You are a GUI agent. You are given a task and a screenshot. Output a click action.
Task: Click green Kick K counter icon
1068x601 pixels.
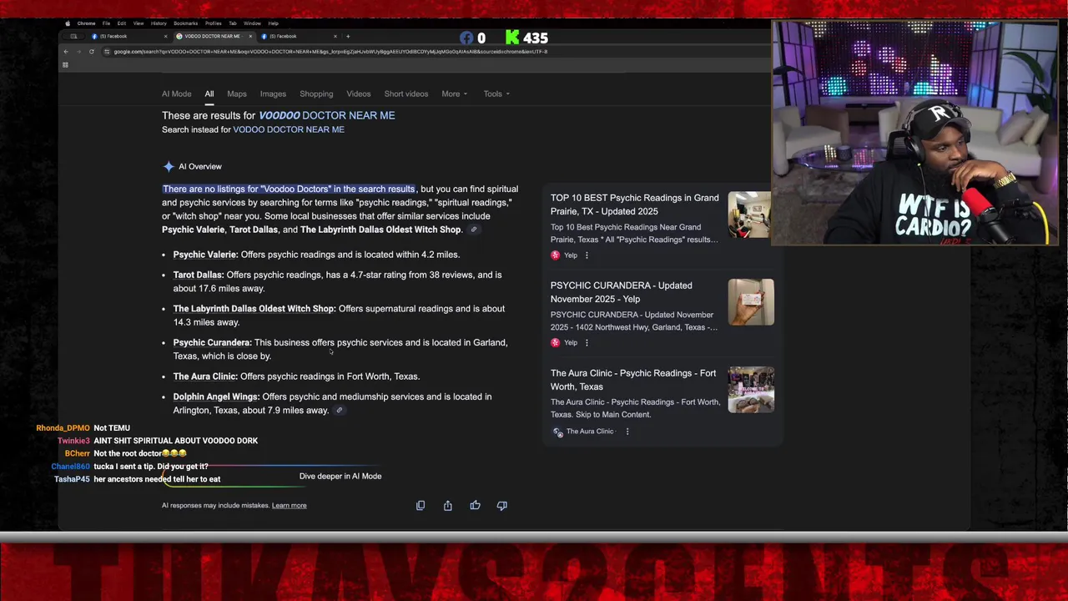pyautogui.click(x=512, y=38)
